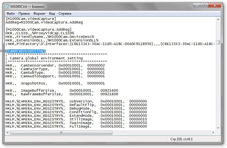The width and height of the screenshot is (227, 148).
Task: Open the Справка menu
Action: pos(65,13)
